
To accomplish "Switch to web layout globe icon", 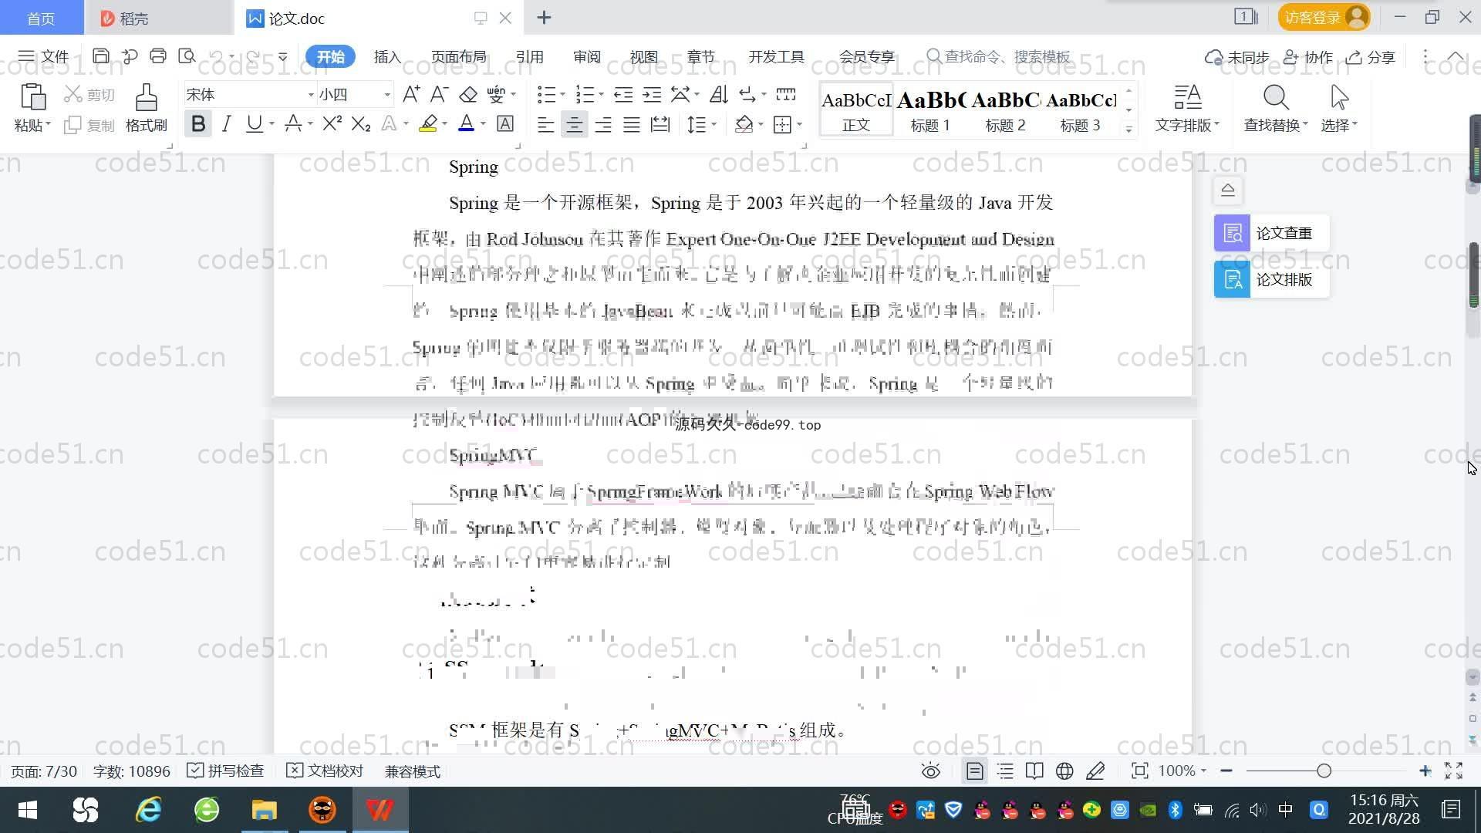I will click(1064, 771).
